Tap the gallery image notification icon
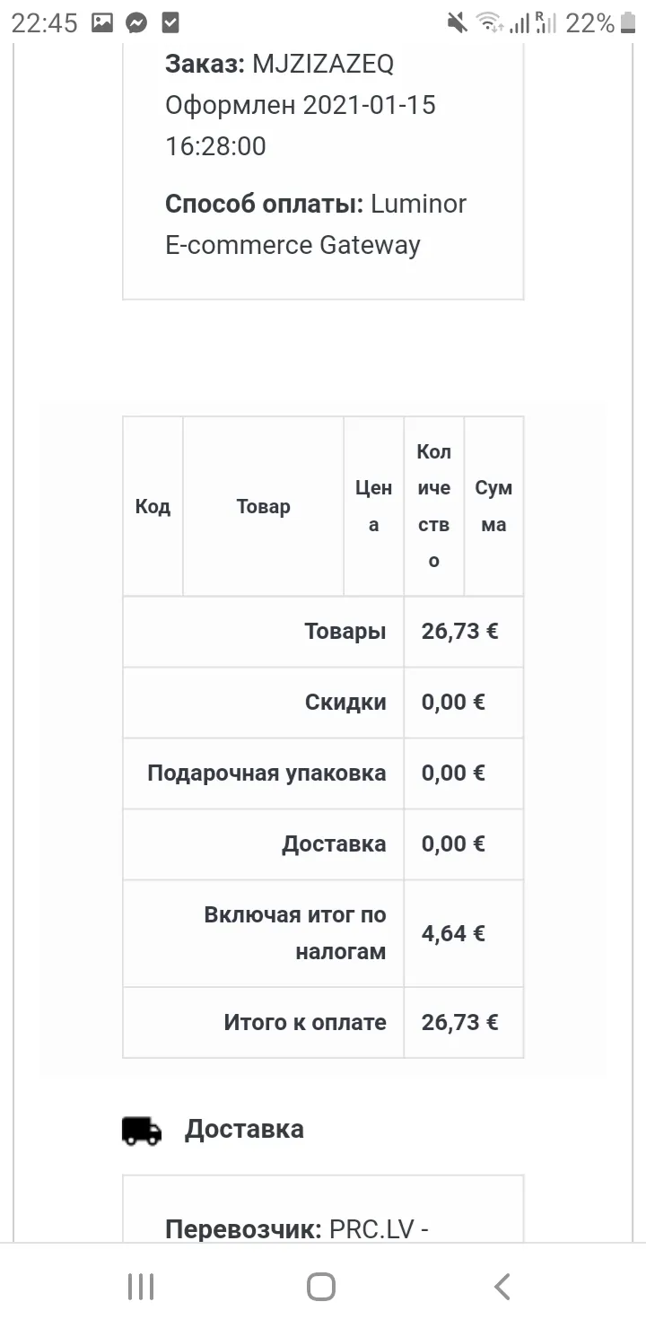The image size is (646, 1328). pyautogui.click(x=102, y=23)
